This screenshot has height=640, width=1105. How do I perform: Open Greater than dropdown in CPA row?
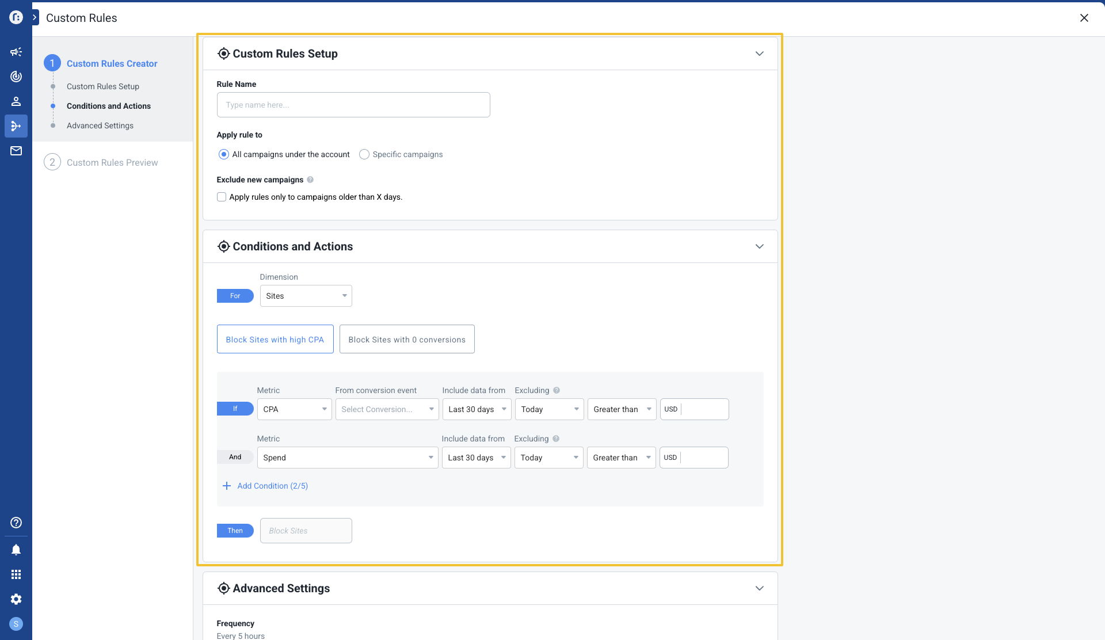(x=622, y=409)
